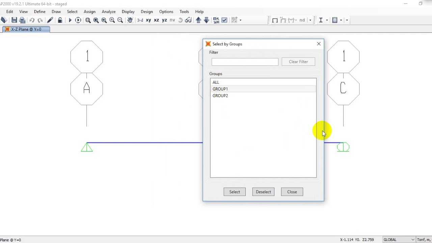Click the Redo arrow icon
Image resolution: width=432 pixels, height=243 pixels.
tap(40, 20)
